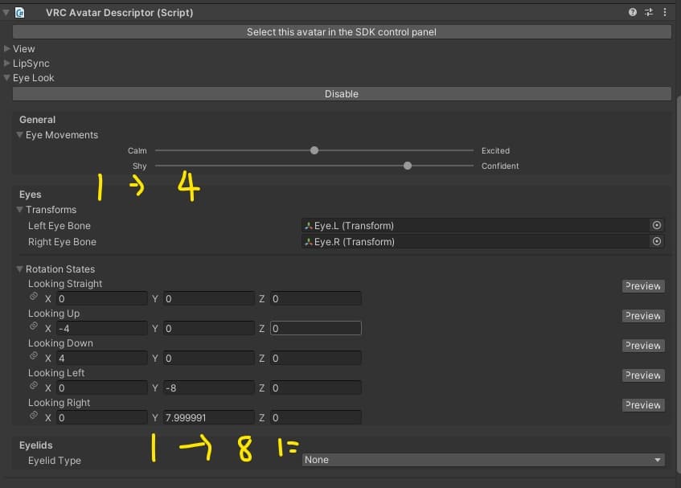This screenshot has height=488, width=681.
Task: Click Looking Down X field showing 4
Action: [101, 359]
